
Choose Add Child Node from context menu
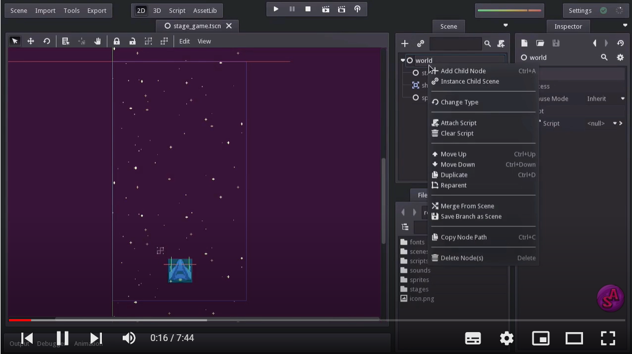[483, 71]
